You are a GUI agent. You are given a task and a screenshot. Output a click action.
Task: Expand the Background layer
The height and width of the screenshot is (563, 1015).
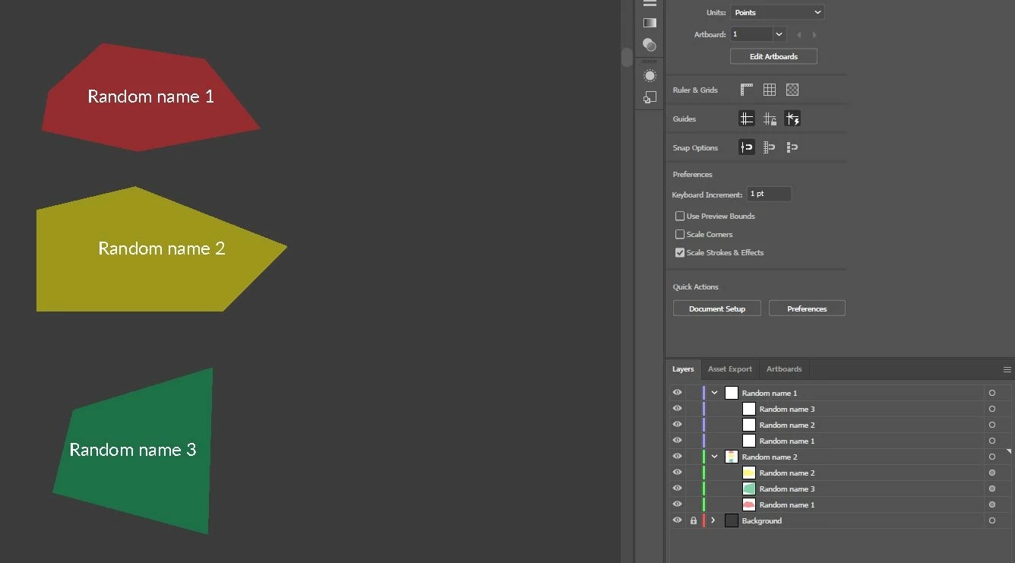click(713, 521)
